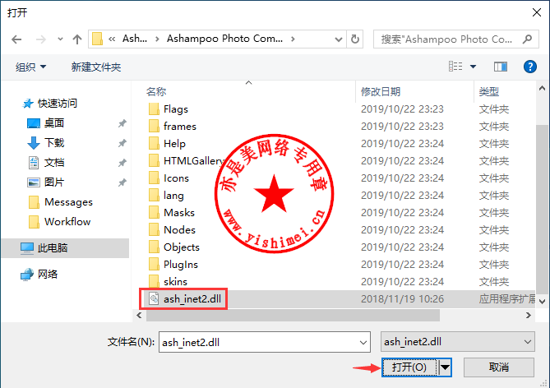Open recent locations dropdown arrow
The width and height of the screenshot is (550, 388).
tap(60, 39)
